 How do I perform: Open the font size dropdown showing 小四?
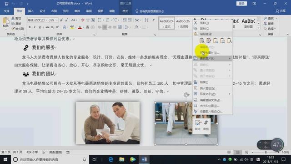57,20
